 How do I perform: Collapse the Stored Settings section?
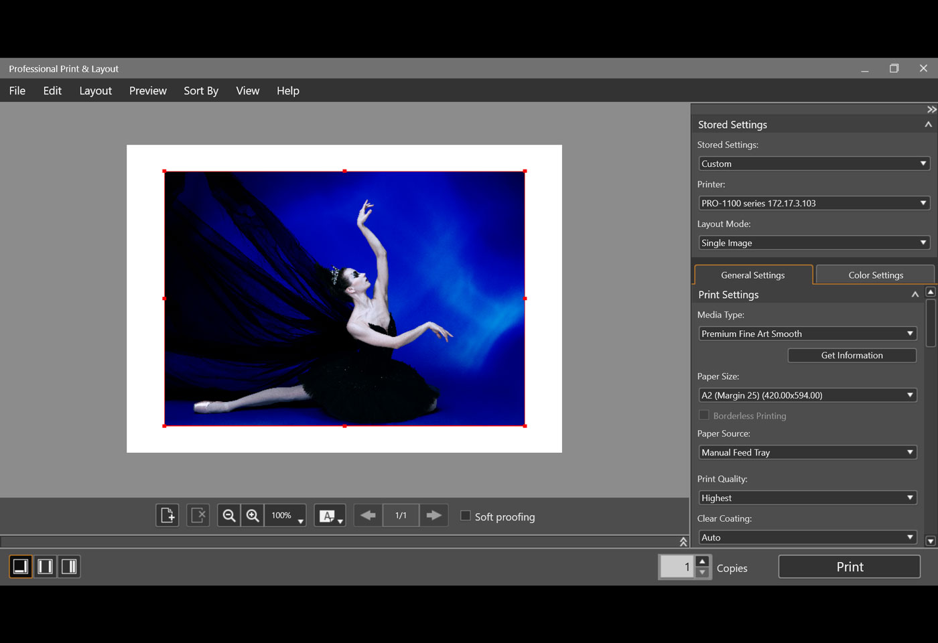click(x=929, y=124)
